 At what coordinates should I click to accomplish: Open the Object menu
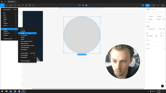(x=9, y=19)
